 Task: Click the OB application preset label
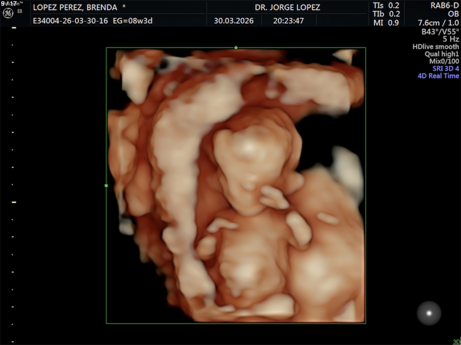point(453,14)
